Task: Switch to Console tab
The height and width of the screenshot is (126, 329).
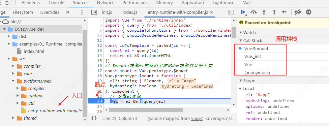Action: (56, 3)
